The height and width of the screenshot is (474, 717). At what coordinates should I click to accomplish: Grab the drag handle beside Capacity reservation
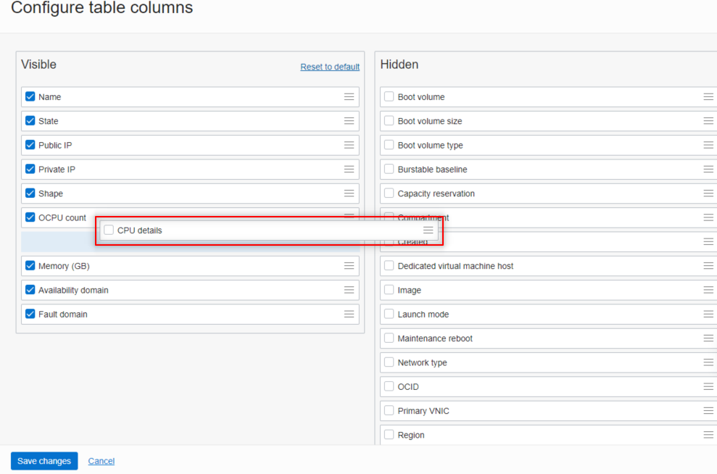[708, 193]
